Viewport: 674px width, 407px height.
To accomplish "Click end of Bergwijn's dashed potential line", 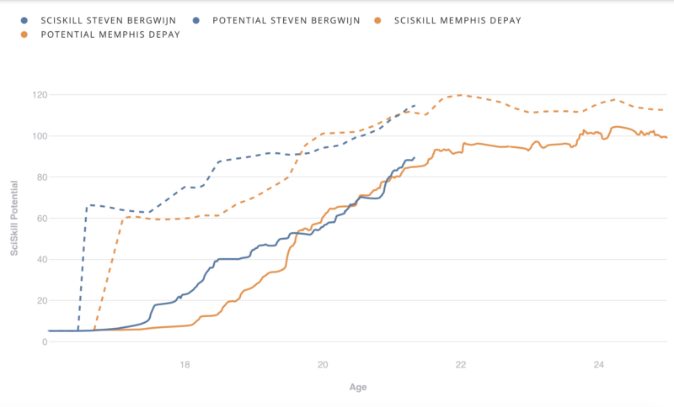I will point(415,105).
